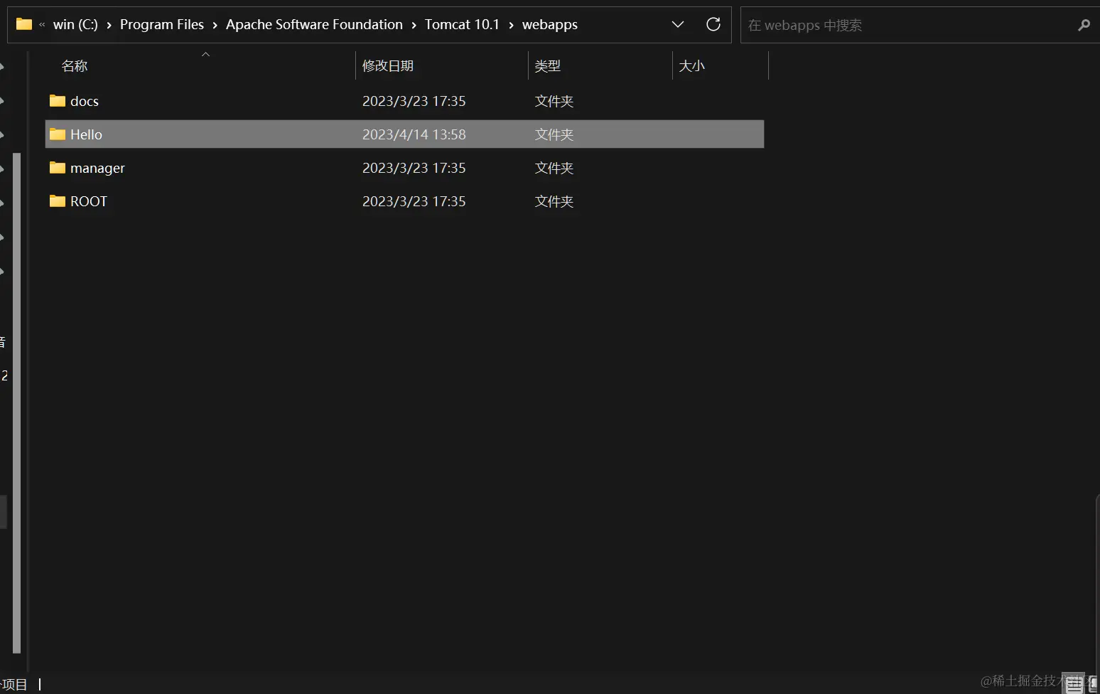Select the ROOT folder name
This screenshot has height=694, width=1100.
point(89,201)
